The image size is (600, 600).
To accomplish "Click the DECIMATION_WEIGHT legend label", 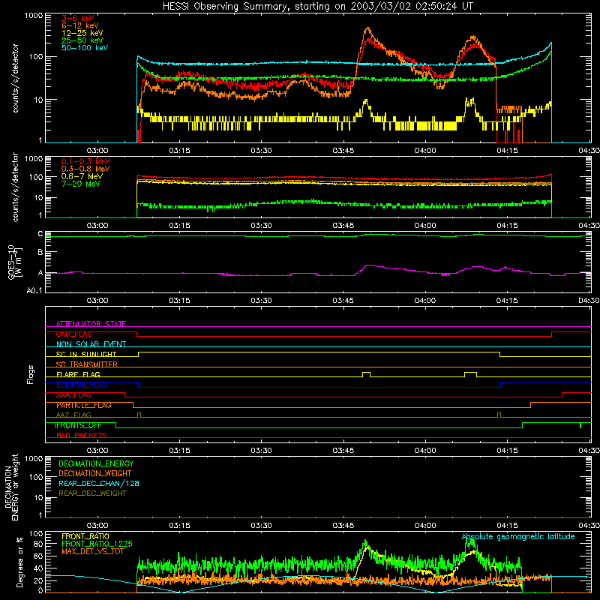I will click(x=95, y=473).
